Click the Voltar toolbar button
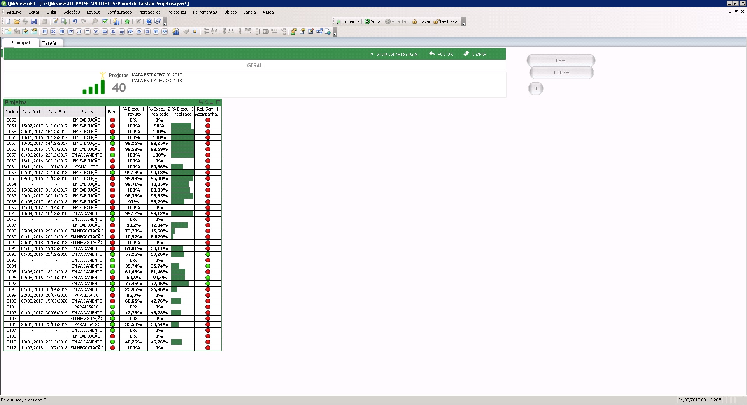This screenshot has width=747, height=405. pos(373,21)
